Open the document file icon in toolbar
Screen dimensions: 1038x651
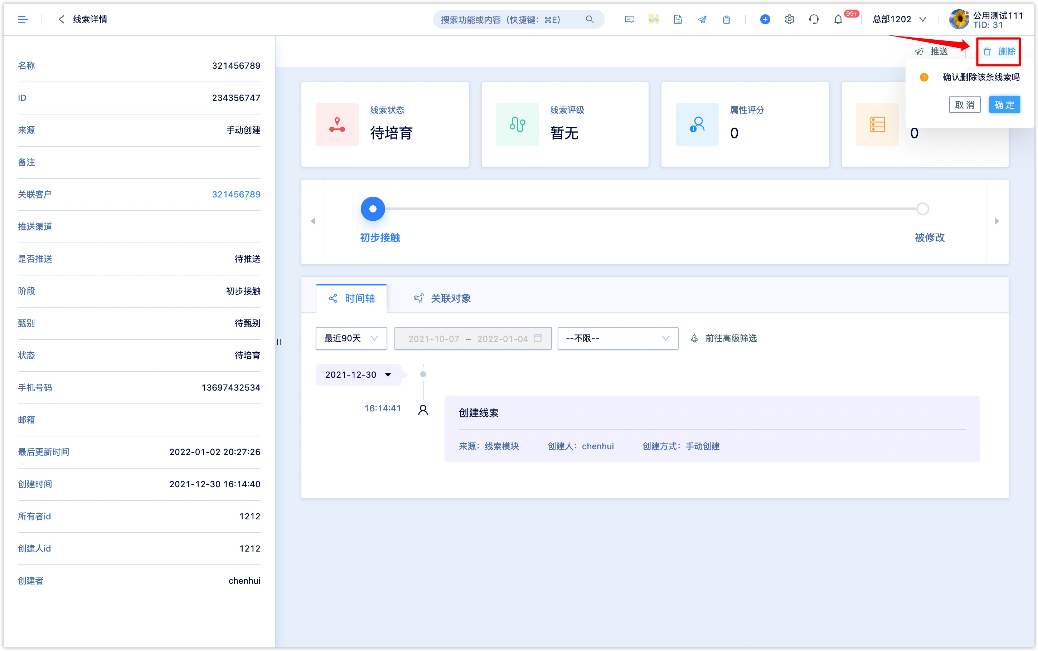point(678,19)
